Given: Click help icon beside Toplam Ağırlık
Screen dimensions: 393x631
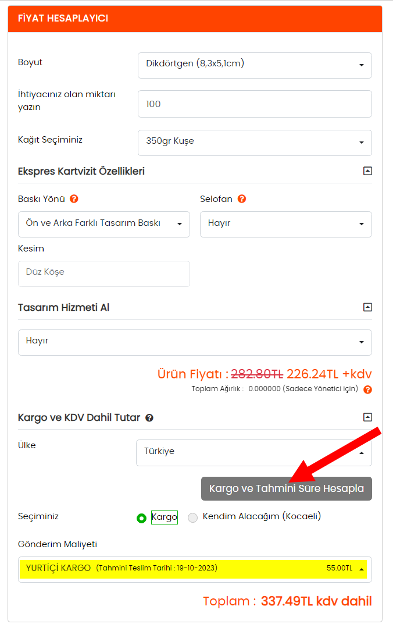Looking at the screenshot, I should tap(367, 389).
